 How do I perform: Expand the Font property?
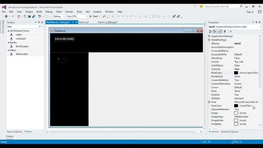(209, 102)
